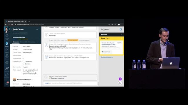Click the refusal details text field
The image size is (188, 105).
[x=30, y=72]
